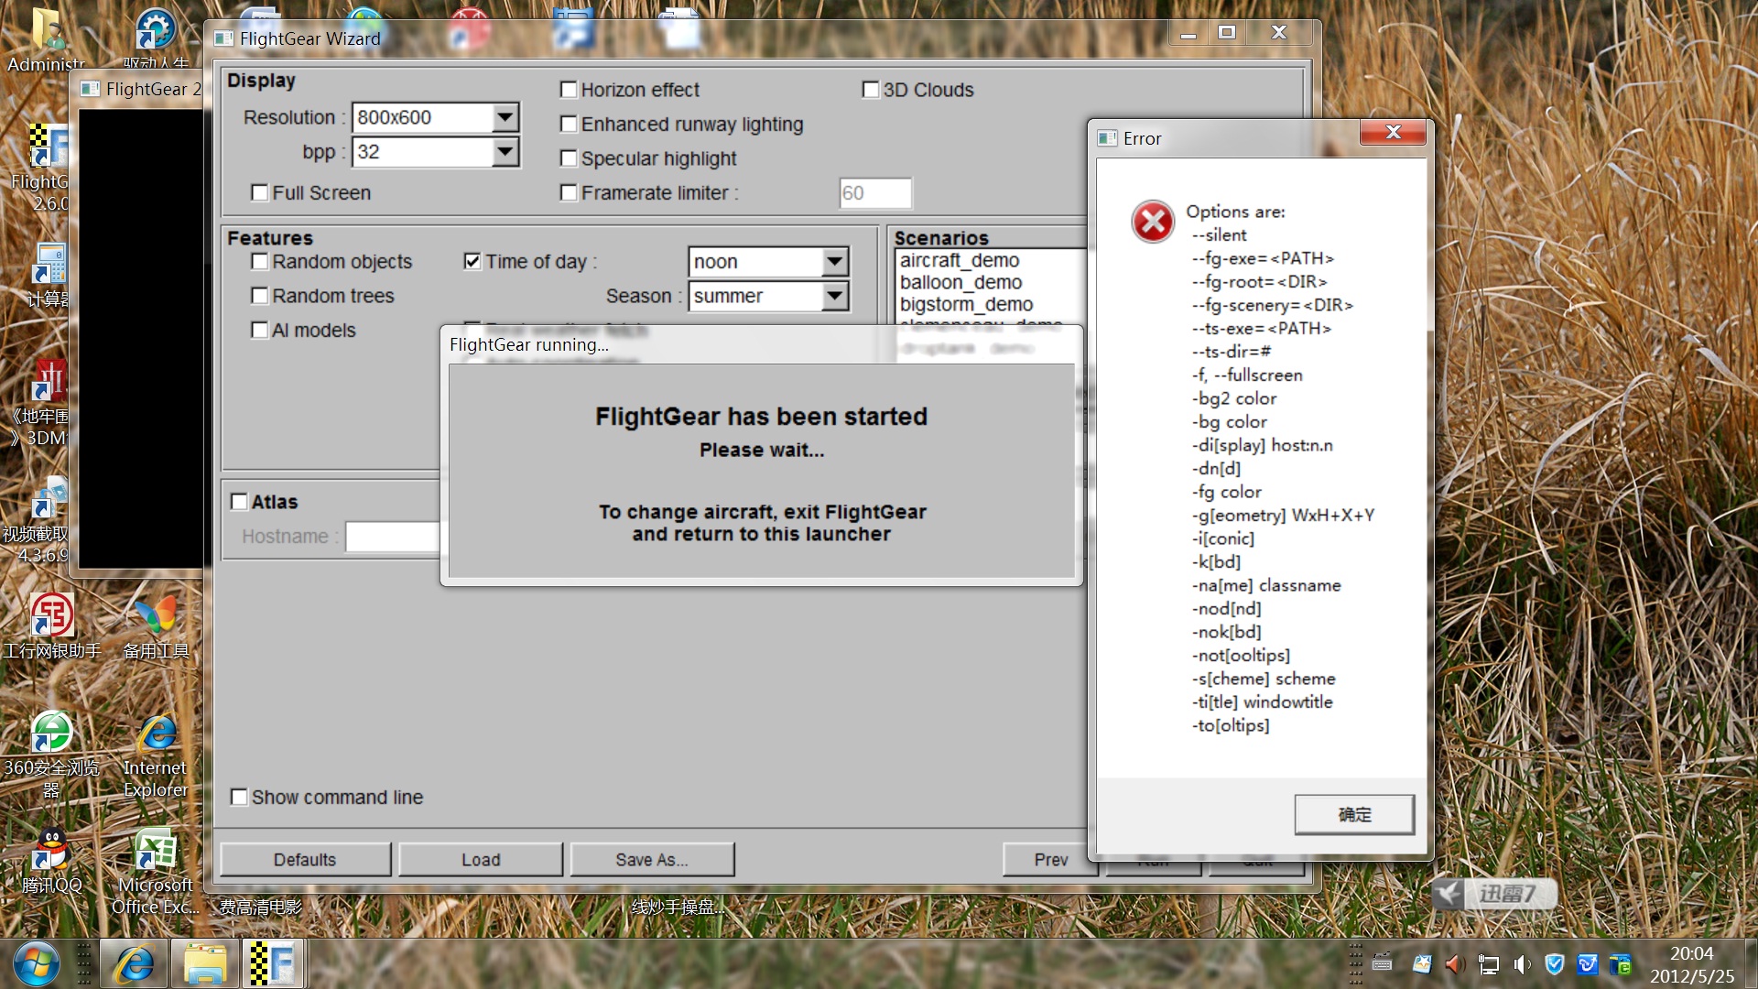Click the Atlas Hostname input field
Image resolution: width=1758 pixels, height=989 pixels.
click(x=392, y=537)
